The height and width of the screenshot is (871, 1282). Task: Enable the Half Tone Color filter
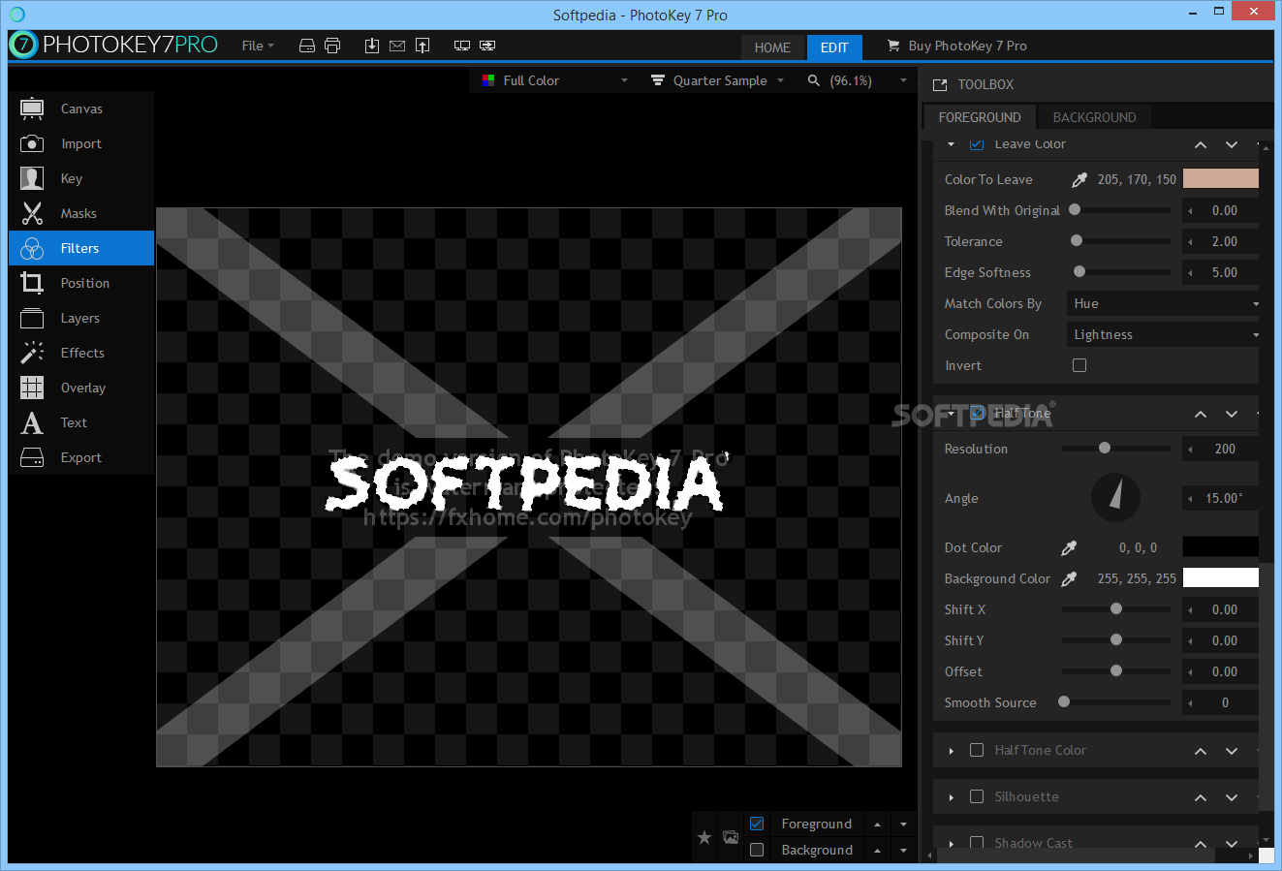(x=977, y=750)
